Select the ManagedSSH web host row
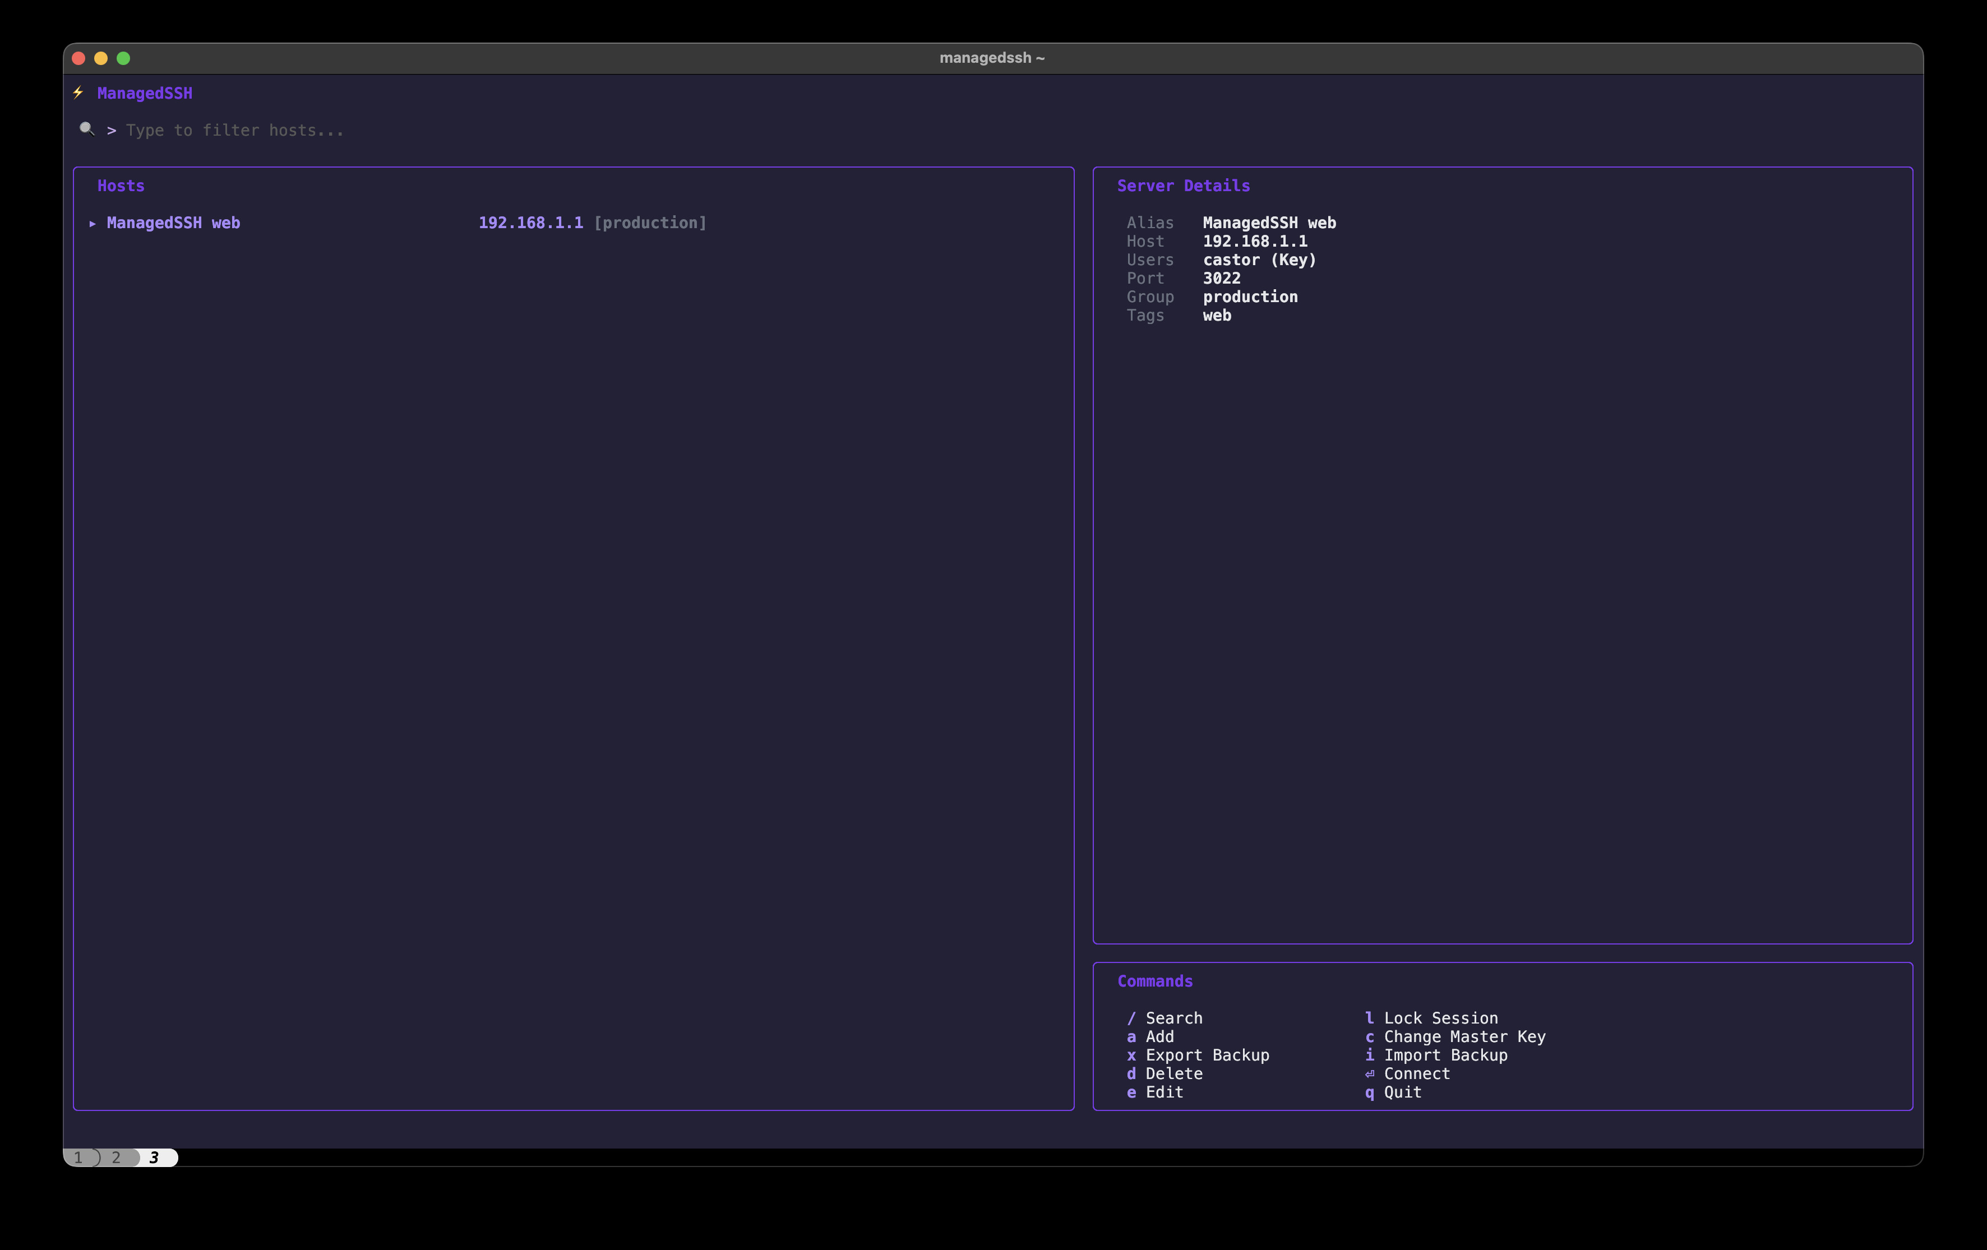The image size is (1987, 1250). (x=173, y=223)
